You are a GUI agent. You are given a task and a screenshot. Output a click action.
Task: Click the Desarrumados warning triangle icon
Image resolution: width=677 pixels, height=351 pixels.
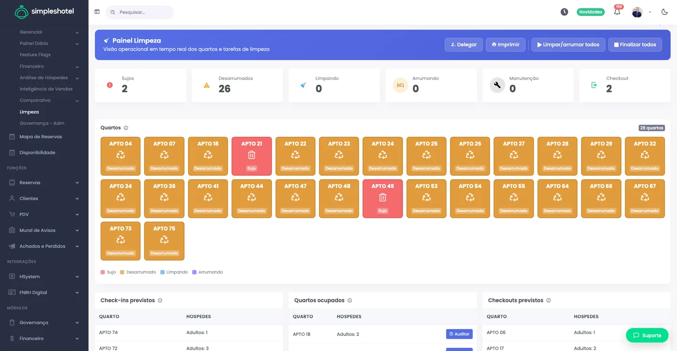tap(206, 85)
